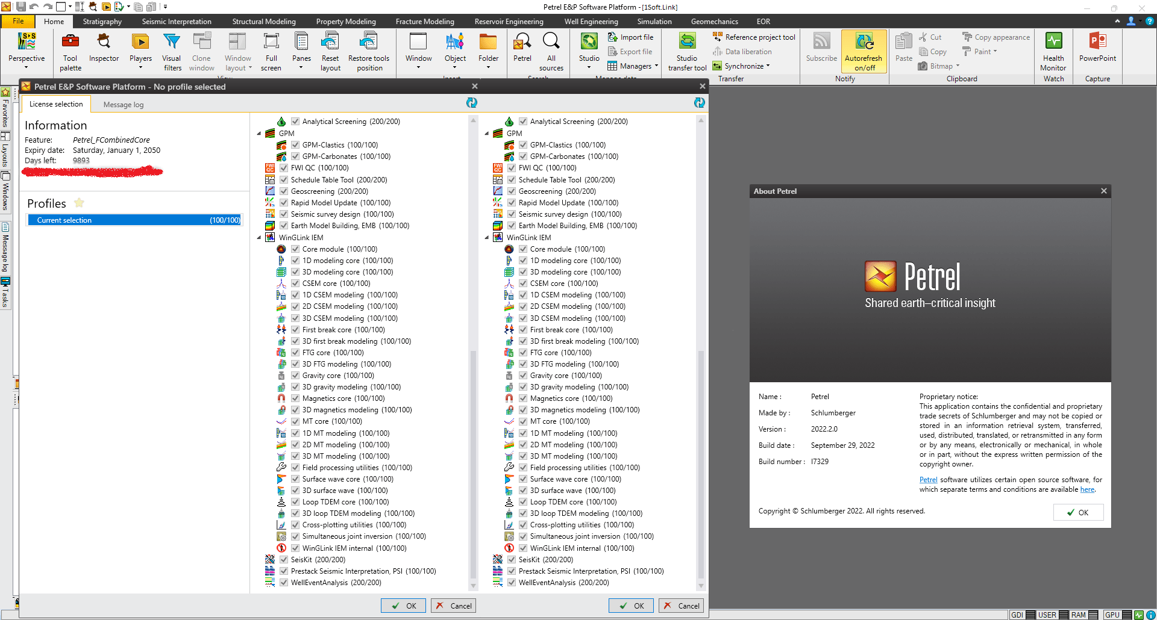Open the Synchronize dropdown
The height and width of the screenshot is (620, 1157).
742,66
